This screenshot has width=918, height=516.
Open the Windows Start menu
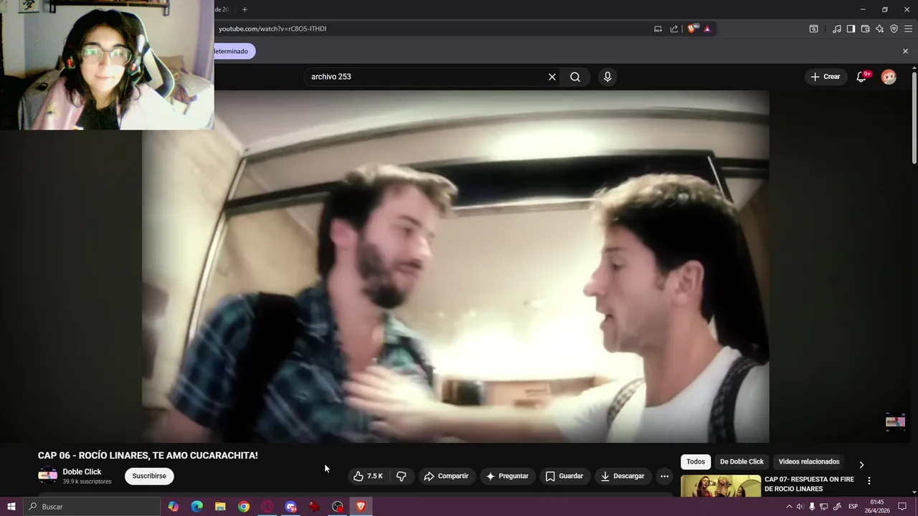tap(11, 507)
